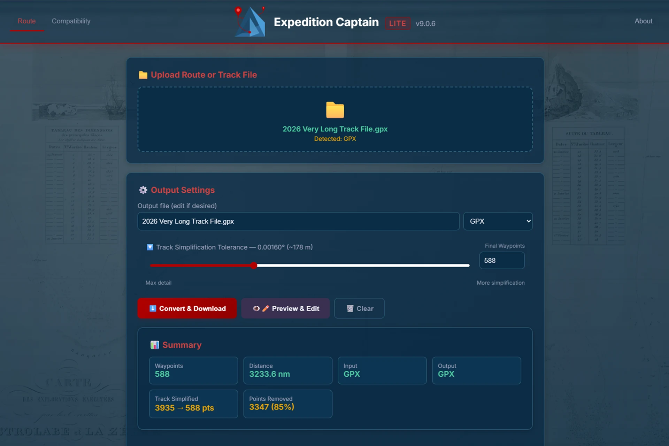The image size is (669, 446).
Task: Click folder icon beside Upload Route heading
Action: (x=143, y=75)
